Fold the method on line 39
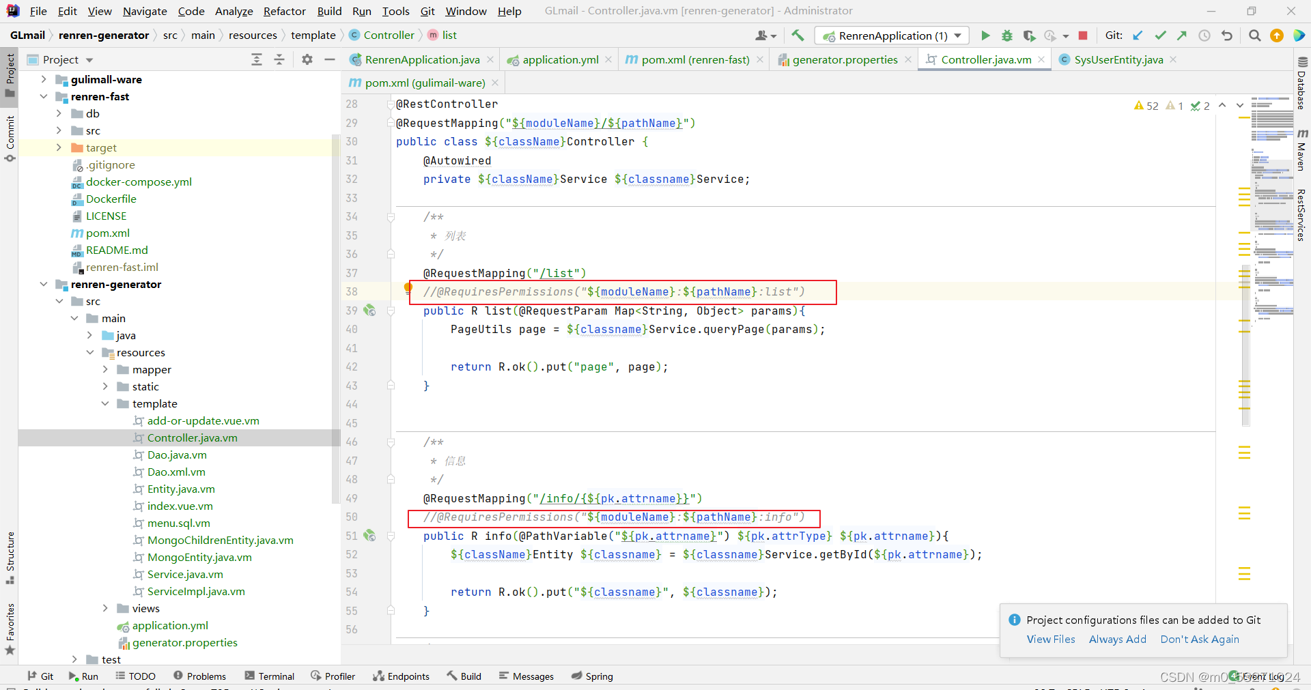This screenshot has width=1311, height=690. (391, 311)
